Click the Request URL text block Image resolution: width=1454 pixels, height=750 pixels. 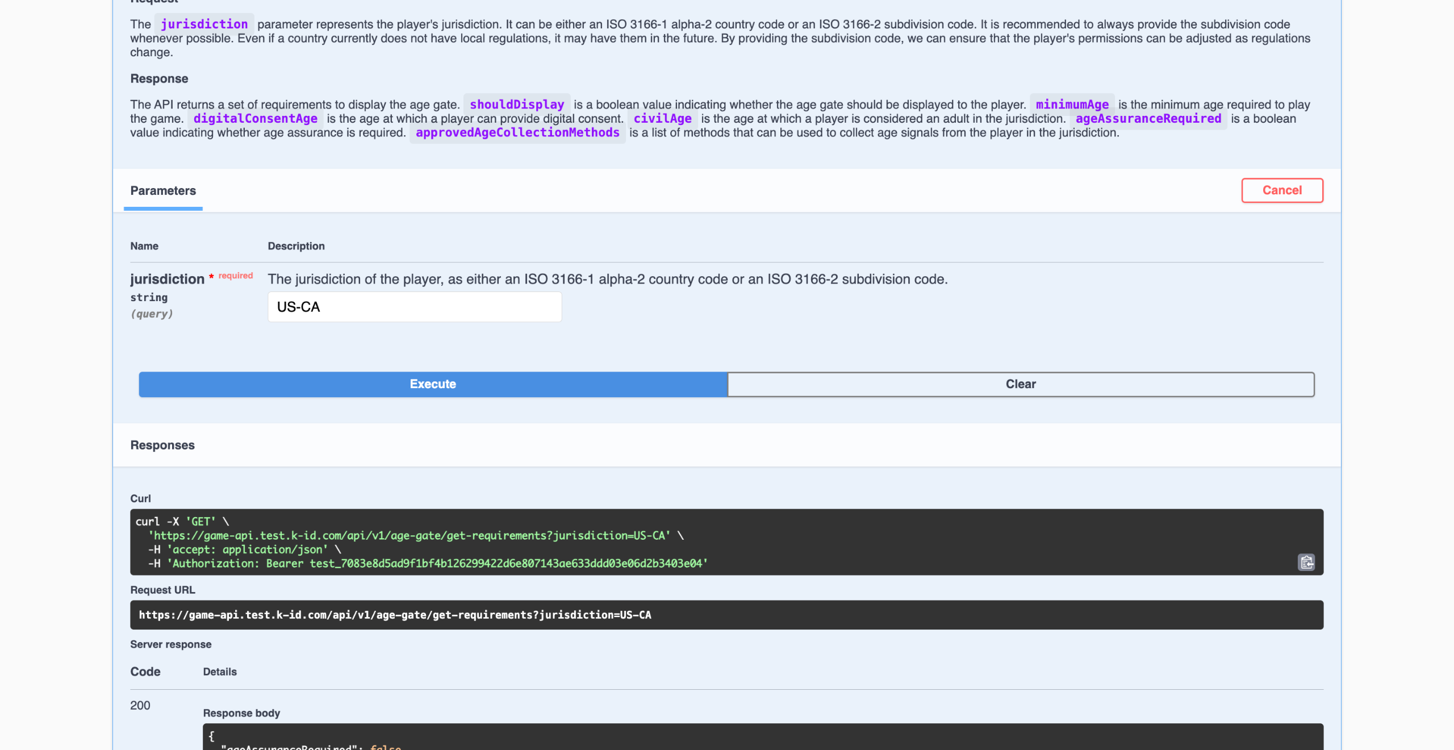(x=395, y=615)
